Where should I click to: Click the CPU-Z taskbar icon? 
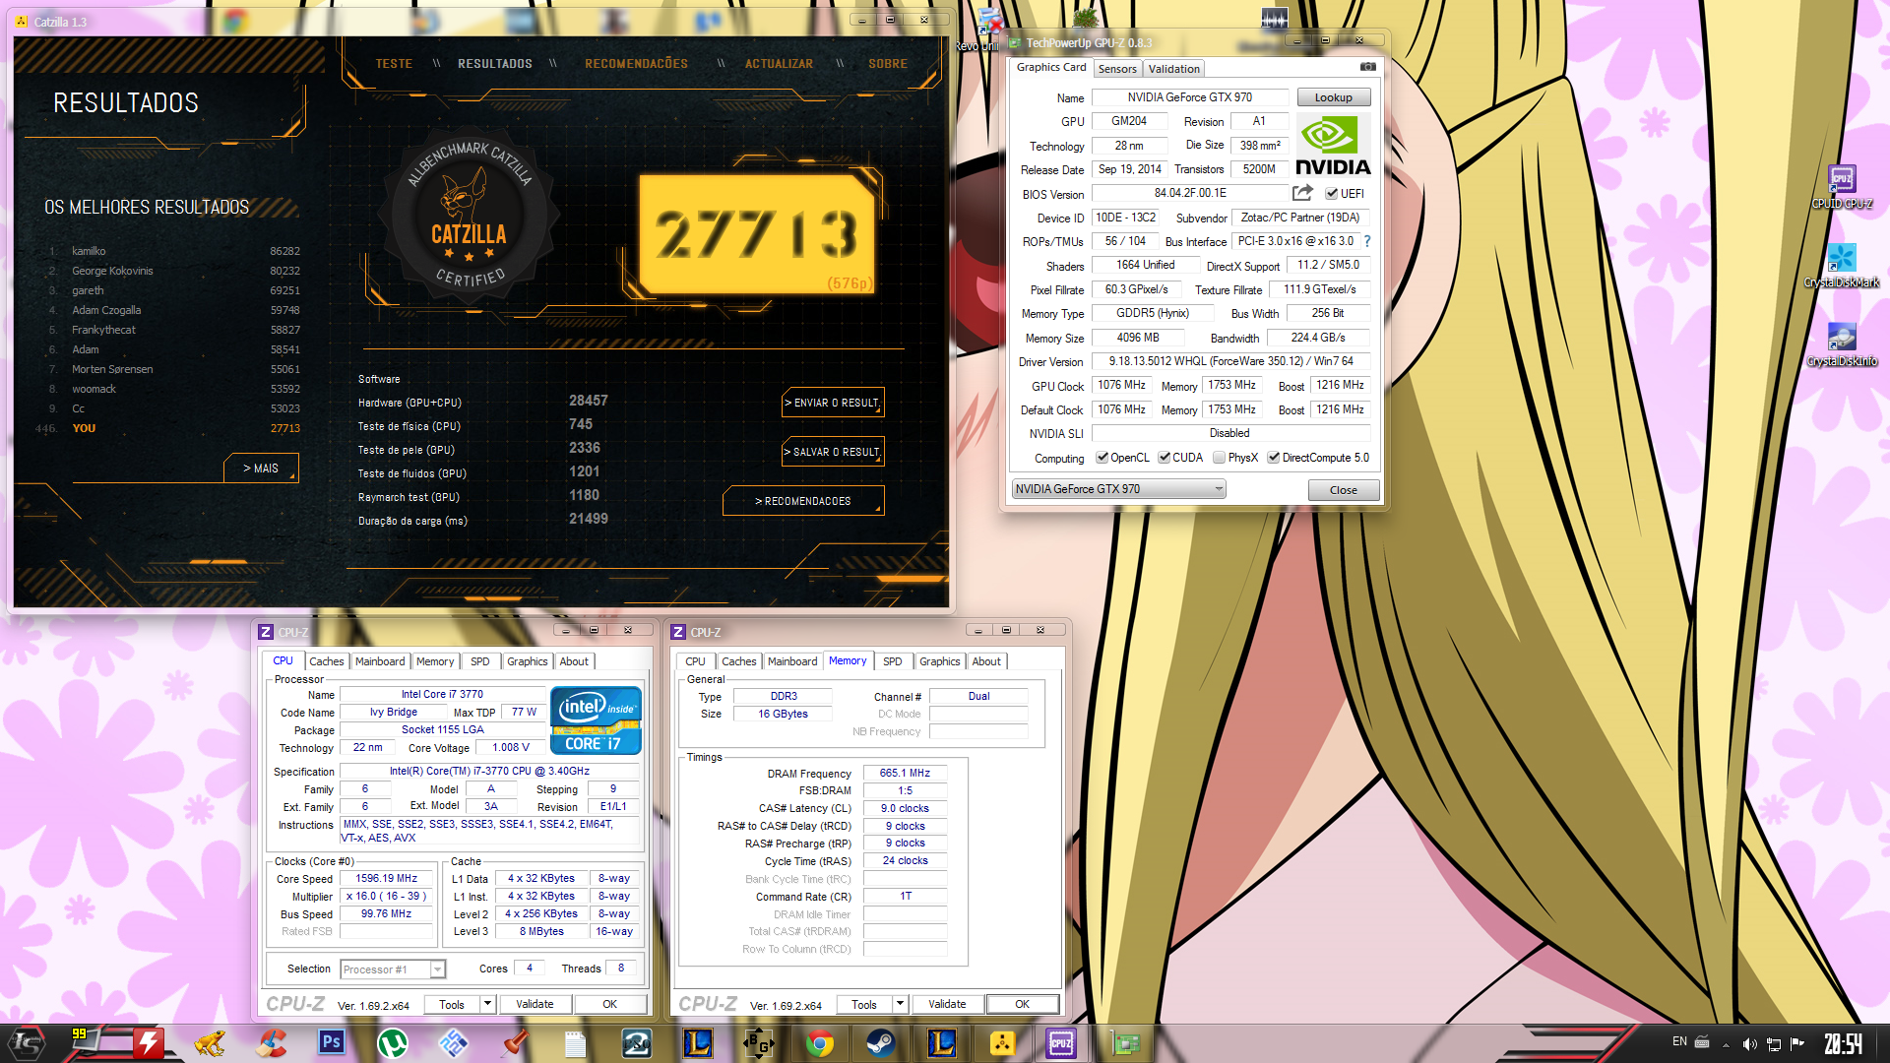[1061, 1042]
